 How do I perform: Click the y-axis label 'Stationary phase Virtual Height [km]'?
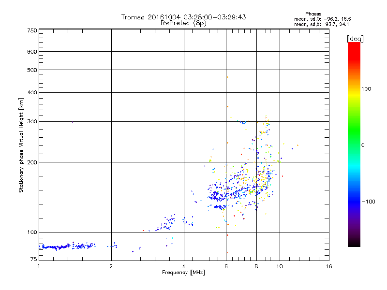pos(21,145)
